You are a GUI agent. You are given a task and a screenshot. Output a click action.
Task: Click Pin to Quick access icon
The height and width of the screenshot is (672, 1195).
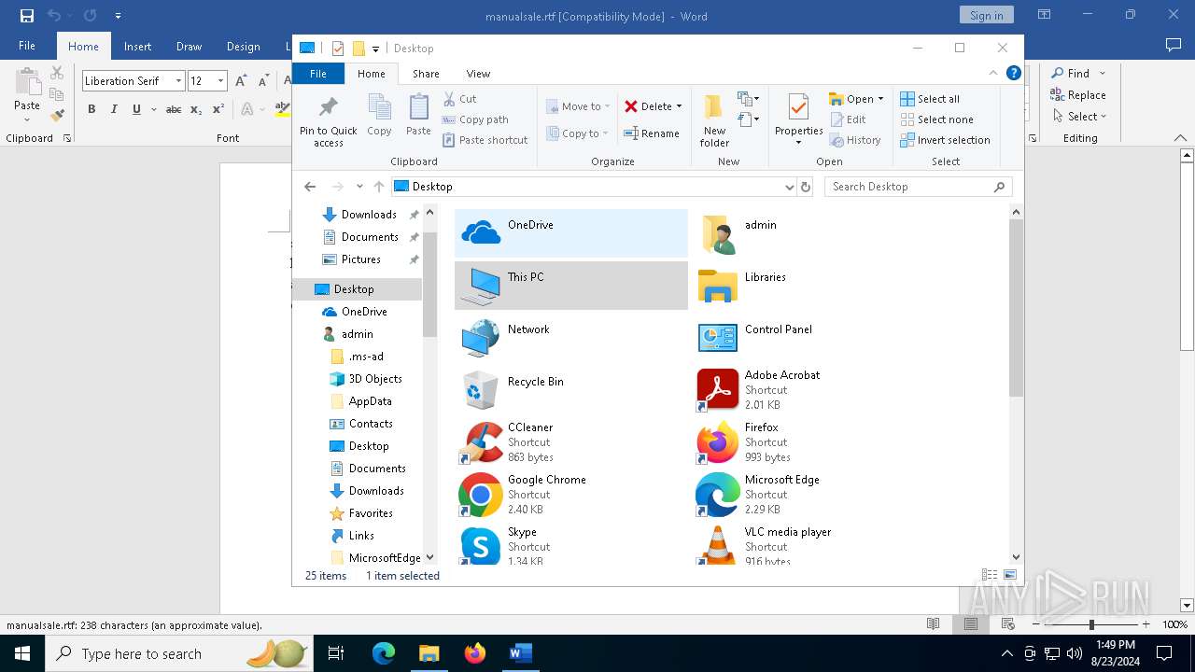[328, 119]
